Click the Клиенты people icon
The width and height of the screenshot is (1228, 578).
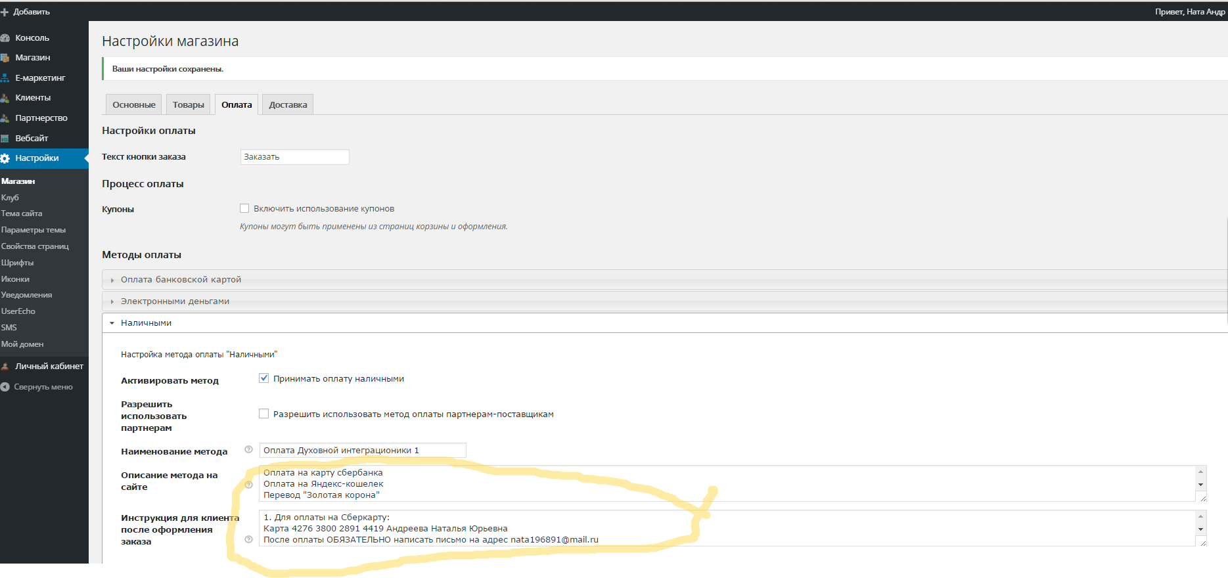click(5, 98)
